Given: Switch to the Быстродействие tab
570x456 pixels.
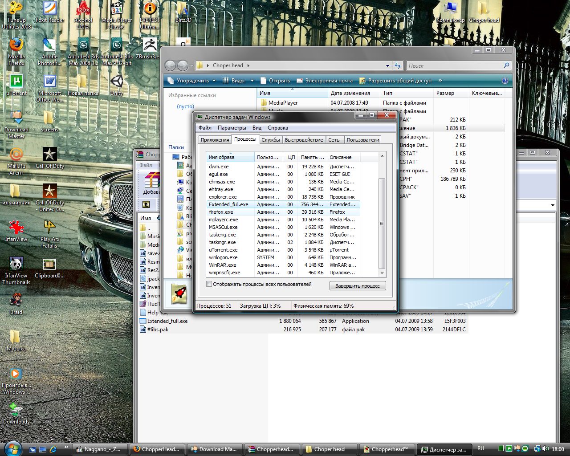Looking at the screenshot, I should 304,140.
